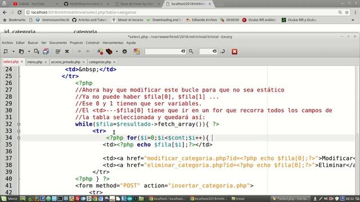Image resolution: width=360 pixels, height=202 pixels.
Task: Show more bookmarks overflow chevron
Action: (x=353, y=20)
